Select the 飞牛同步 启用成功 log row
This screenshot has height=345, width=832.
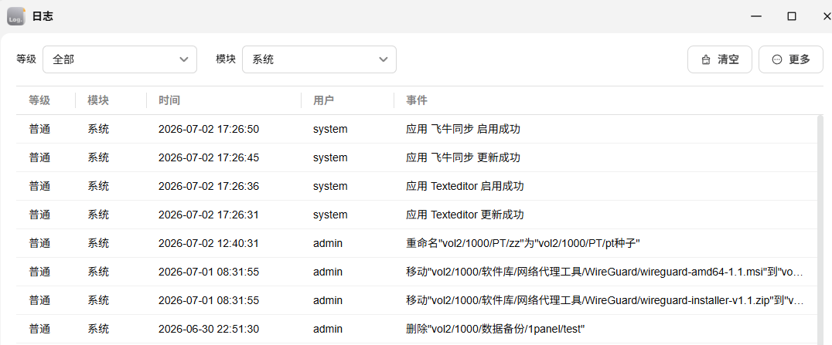tap(417, 129)
